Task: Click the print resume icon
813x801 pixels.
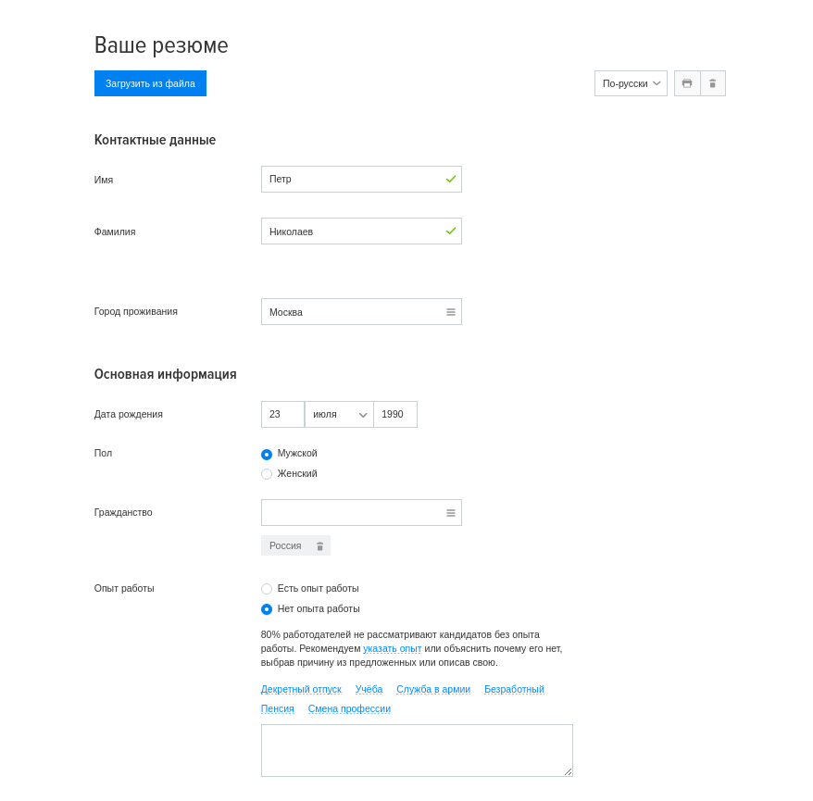Action: [x=687, y=83]
